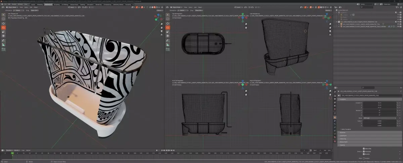Select the Cursor tool in left viewport toolbar
Viewport: 403px width, 163px height.
click(3, 19)
